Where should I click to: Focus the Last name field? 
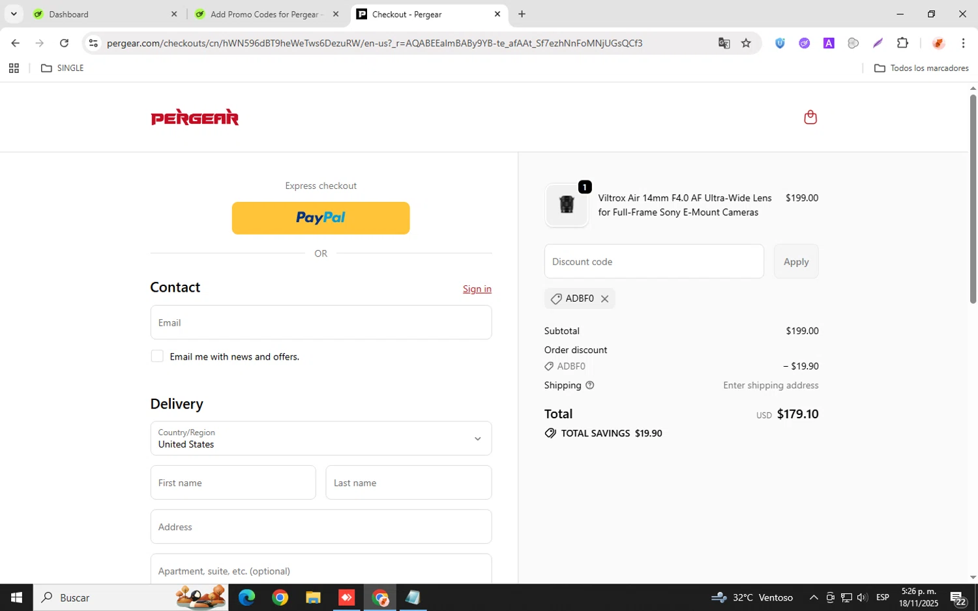(x=409, y=483)
